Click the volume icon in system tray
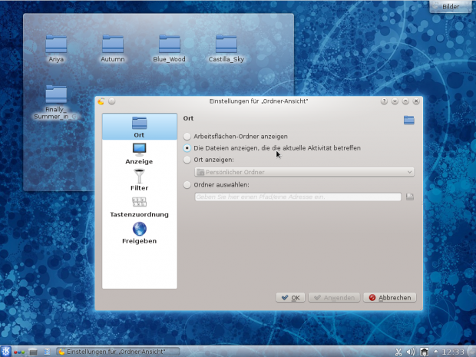The image size is (476, 357). [410, 352]
